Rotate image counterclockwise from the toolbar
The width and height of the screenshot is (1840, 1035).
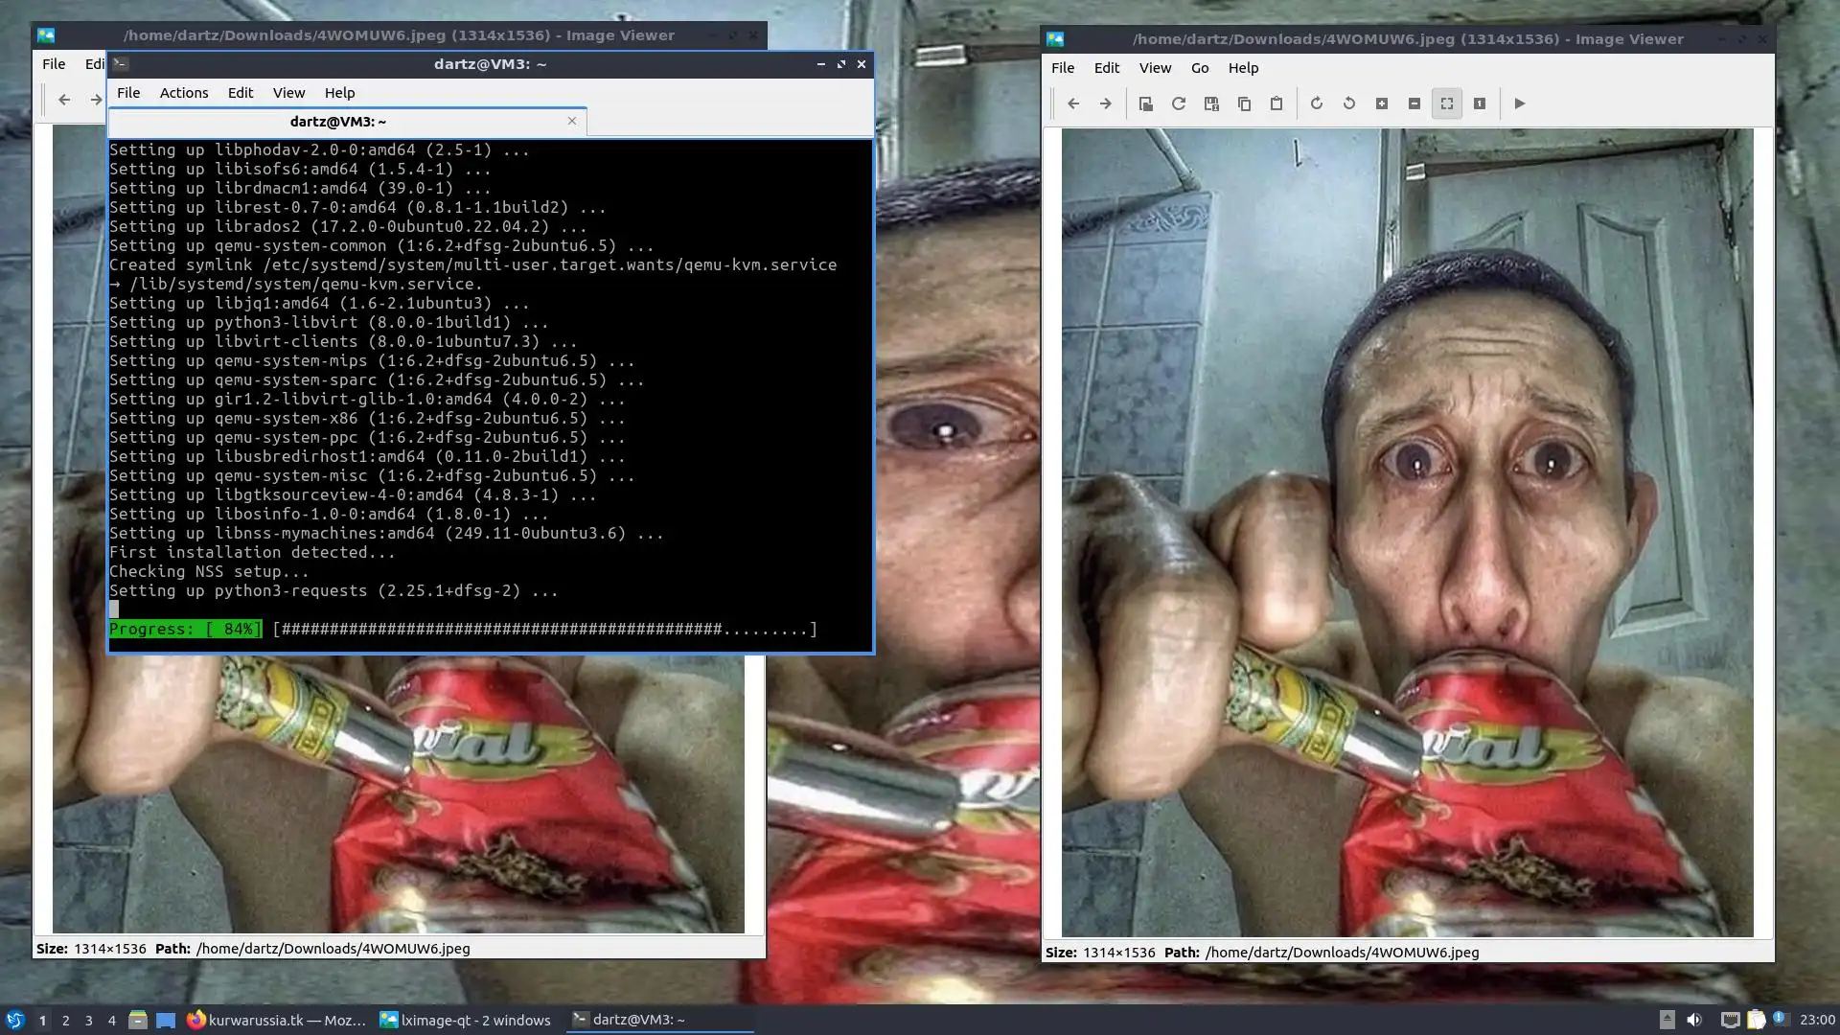(x=1349, y=103)
